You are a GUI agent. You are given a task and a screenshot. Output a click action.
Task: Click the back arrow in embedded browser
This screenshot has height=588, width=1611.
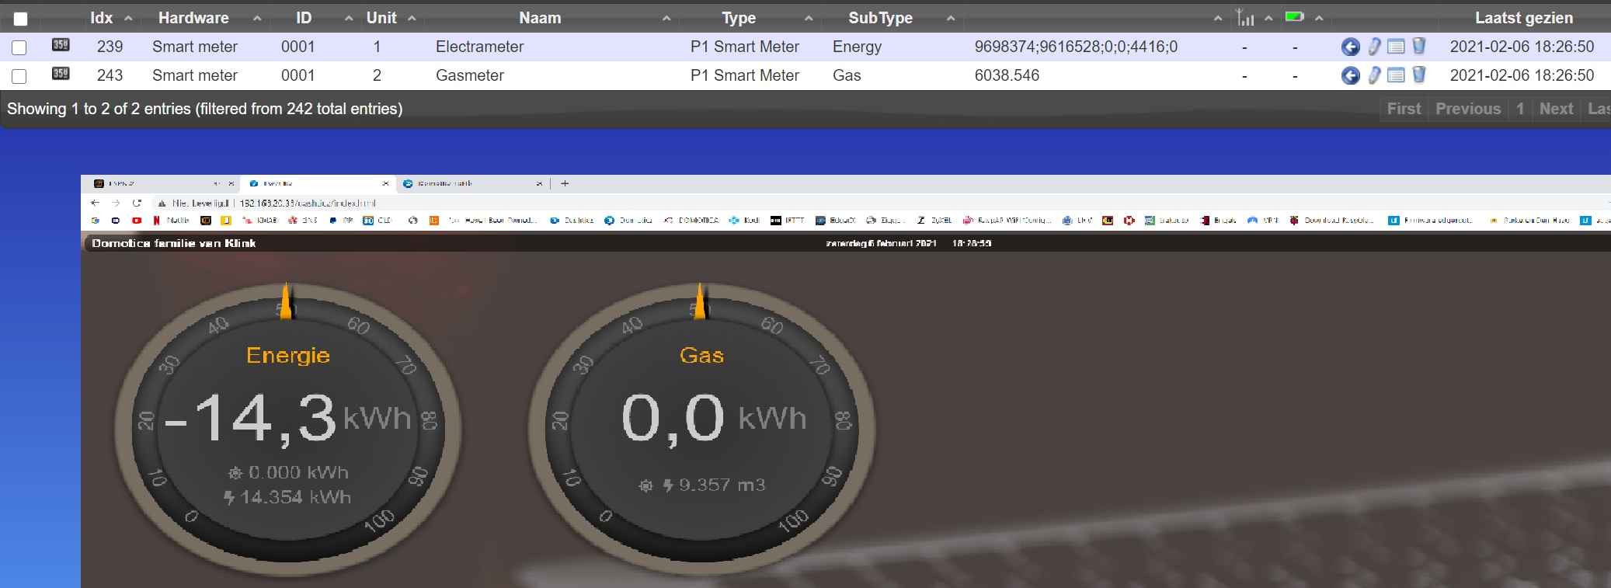[96, 203]
